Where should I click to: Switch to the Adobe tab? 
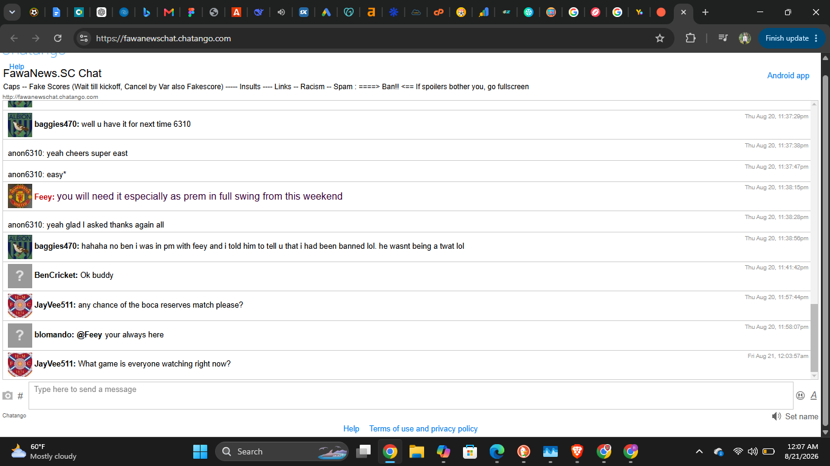point(236,12)
